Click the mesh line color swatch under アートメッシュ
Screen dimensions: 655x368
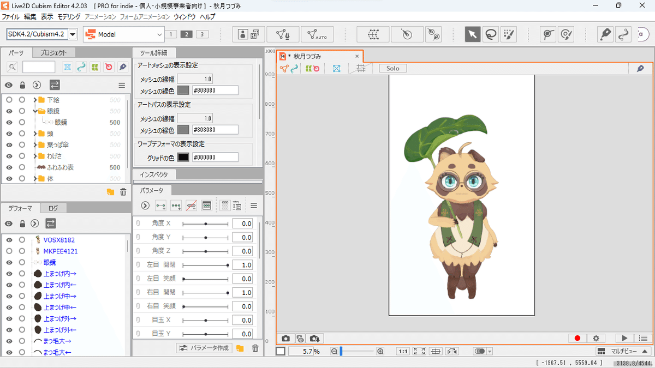click(x=183, y=91)
